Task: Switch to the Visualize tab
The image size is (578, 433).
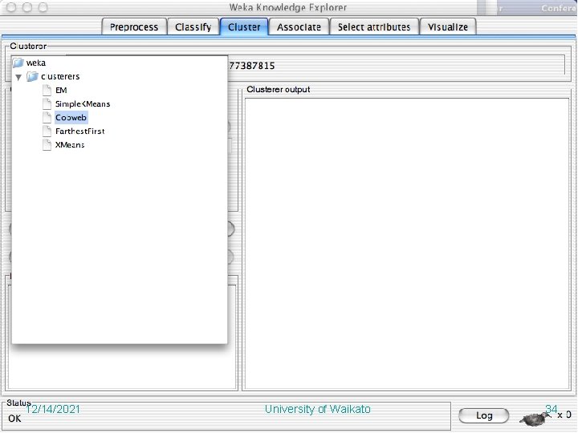Action: coord(448,27)
